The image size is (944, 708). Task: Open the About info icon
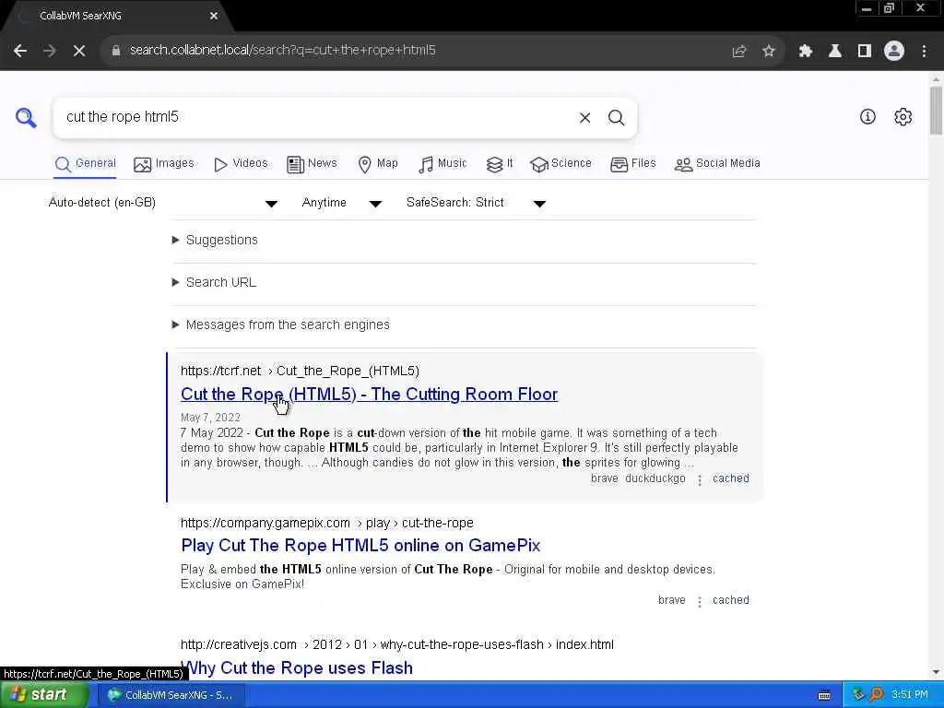[867, 117]
